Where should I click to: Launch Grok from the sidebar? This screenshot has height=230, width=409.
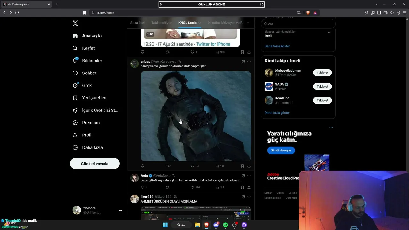point(82,85)
